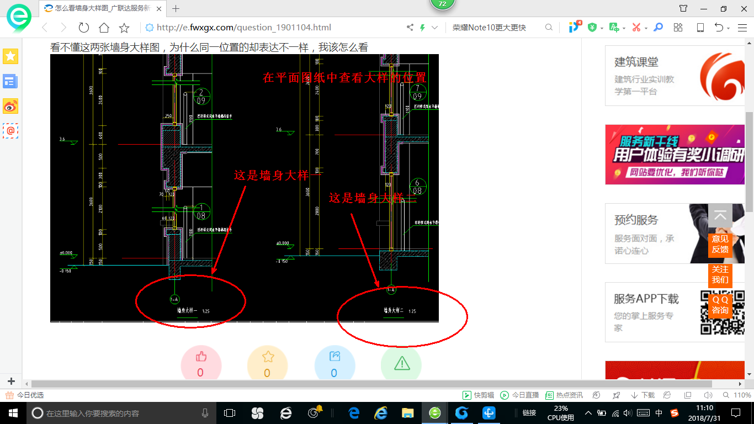
Task: Open a new tab with the plus button
Action: pos(176,8)
